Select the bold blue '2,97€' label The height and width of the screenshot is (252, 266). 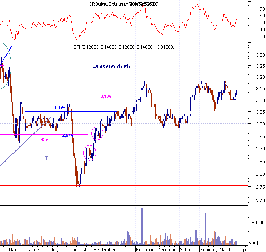68,135
